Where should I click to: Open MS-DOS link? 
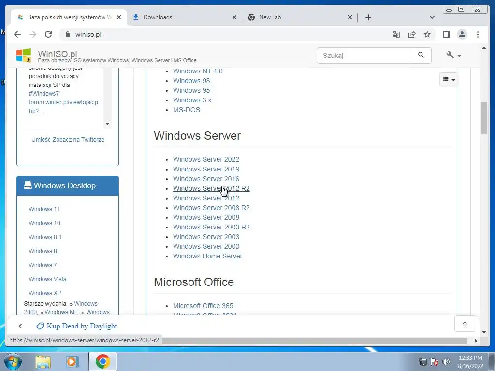(x=187, y=110)
